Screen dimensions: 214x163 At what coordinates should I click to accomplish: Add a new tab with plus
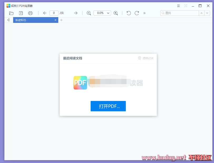pos(61,20)
